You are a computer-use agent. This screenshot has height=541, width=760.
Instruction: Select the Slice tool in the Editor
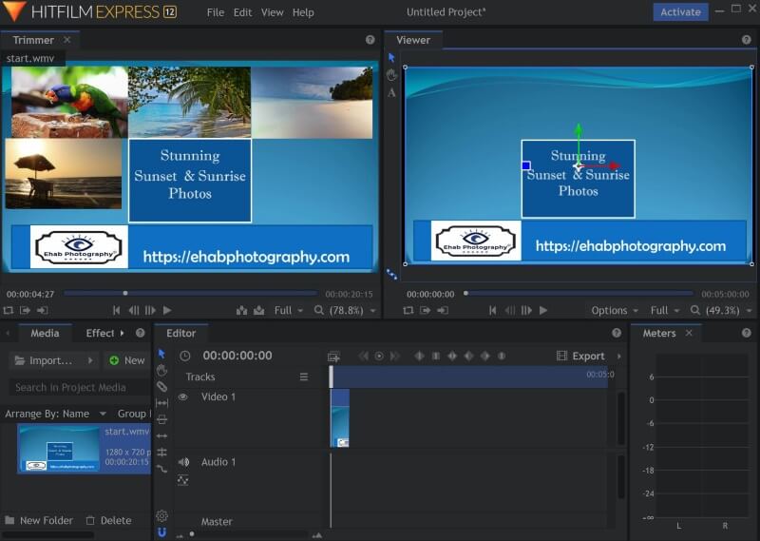tap(161, 387)
